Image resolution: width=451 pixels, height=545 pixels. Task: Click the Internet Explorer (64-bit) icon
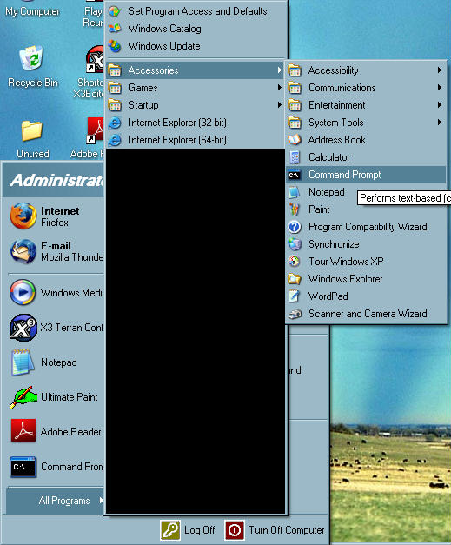[x=115, y=140]
